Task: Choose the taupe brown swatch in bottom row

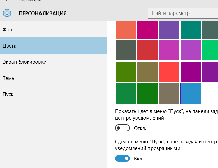Action: [169, 93]
